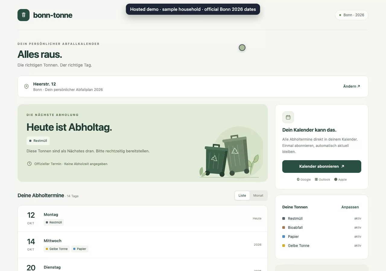Click the Hosted demo banner at the top
The width and height of the screenshot is (386, 271).
point(193,9)
